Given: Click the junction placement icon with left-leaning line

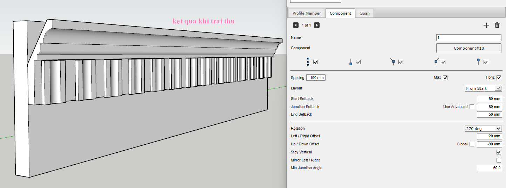Looking at the screenshot, I should pos(393,62).
